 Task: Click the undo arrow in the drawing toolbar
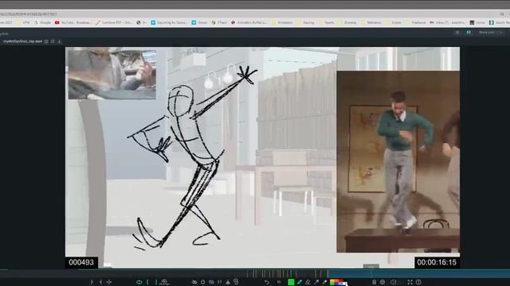(x=267, y=282)
